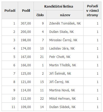Image resolution: width=103 pixels, height=112 pixels.
Task: Click Ladislav Jára, NK name
Action: pos(62,48)
